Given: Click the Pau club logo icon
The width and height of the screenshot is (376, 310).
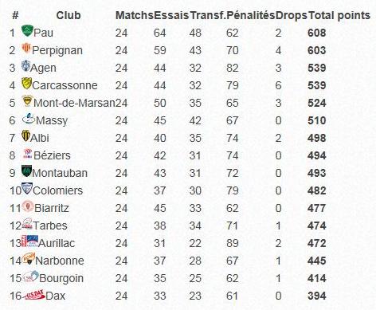Looking at the screenshot, I should (x=27, y=31).
